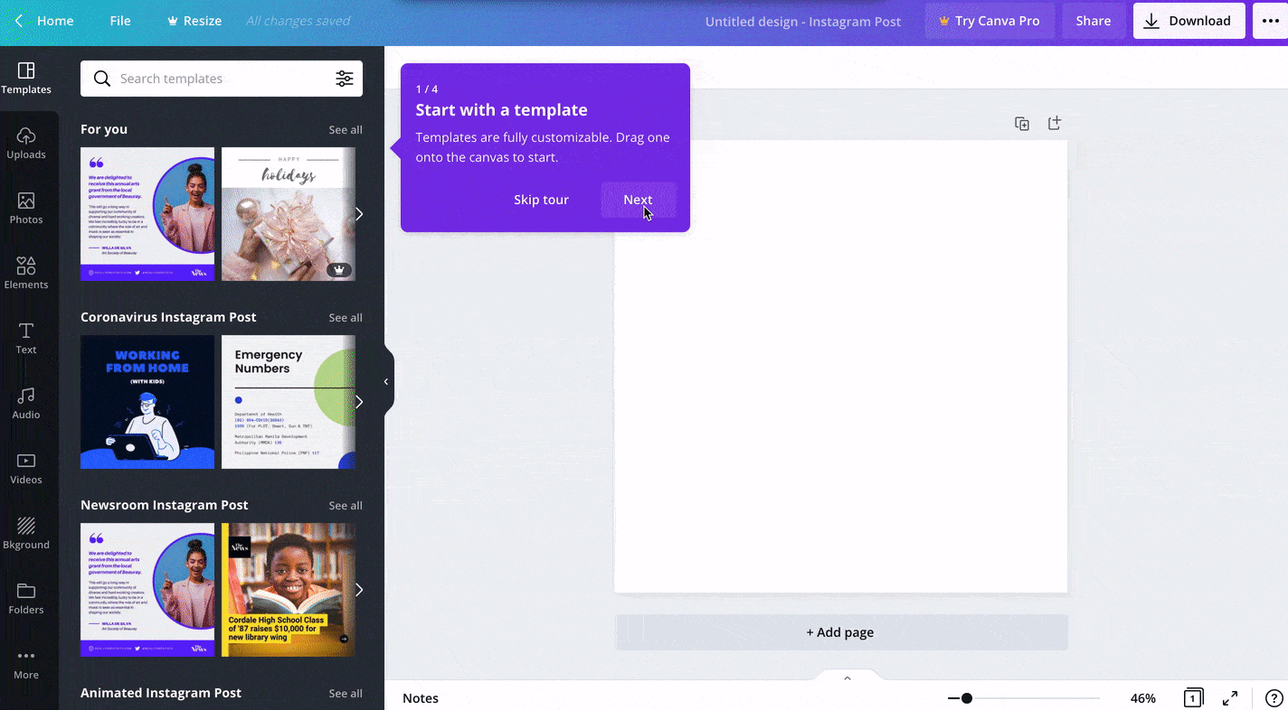Viewport: 1288px width, 710px height.
Task: Open the Templates panel
Action: click(26, 79)
